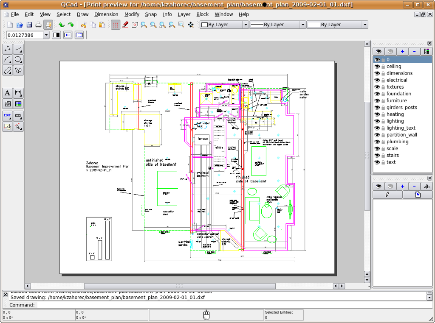Open the Snap menu

click(x=151, y=14)
